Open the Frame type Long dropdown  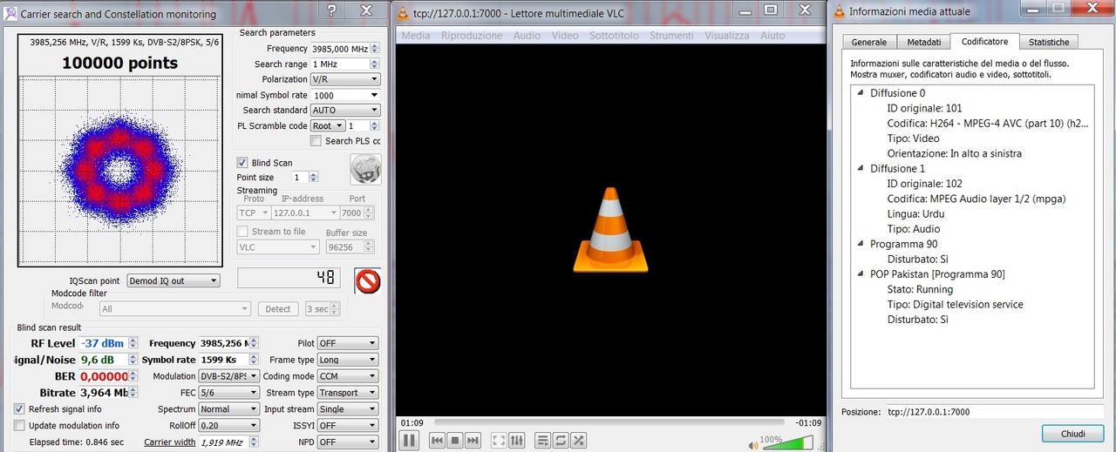pyautogui.click(x=348, y=360)
